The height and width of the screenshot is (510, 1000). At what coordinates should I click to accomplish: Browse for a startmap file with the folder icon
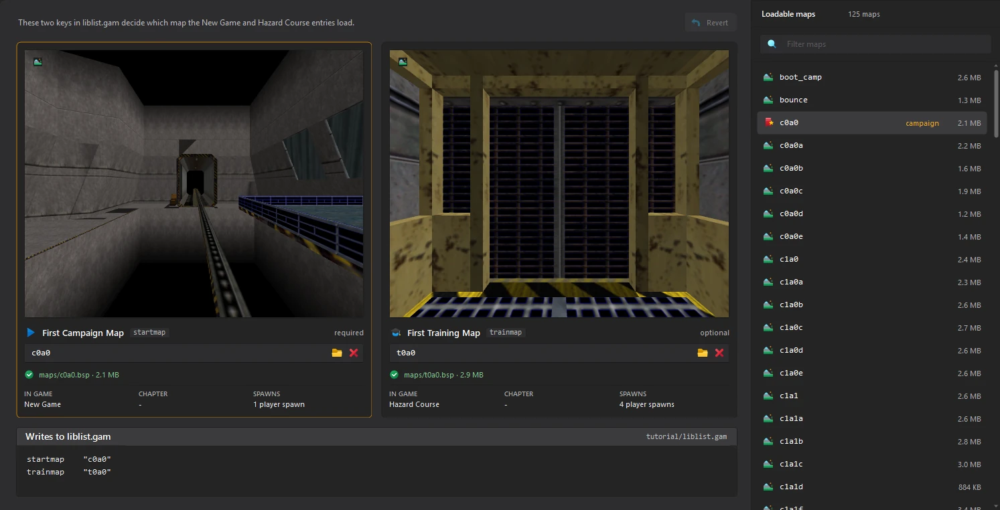point(337,353)
